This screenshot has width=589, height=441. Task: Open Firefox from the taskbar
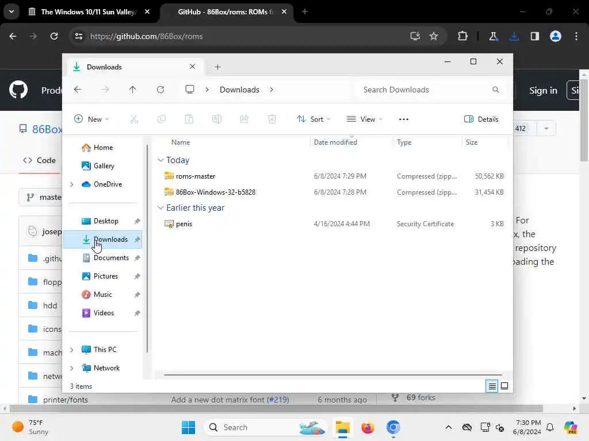pyautogui.click(x=368, y=427)
